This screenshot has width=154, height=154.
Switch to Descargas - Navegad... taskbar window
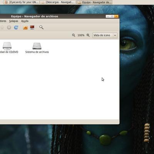[x=58, y=2]
